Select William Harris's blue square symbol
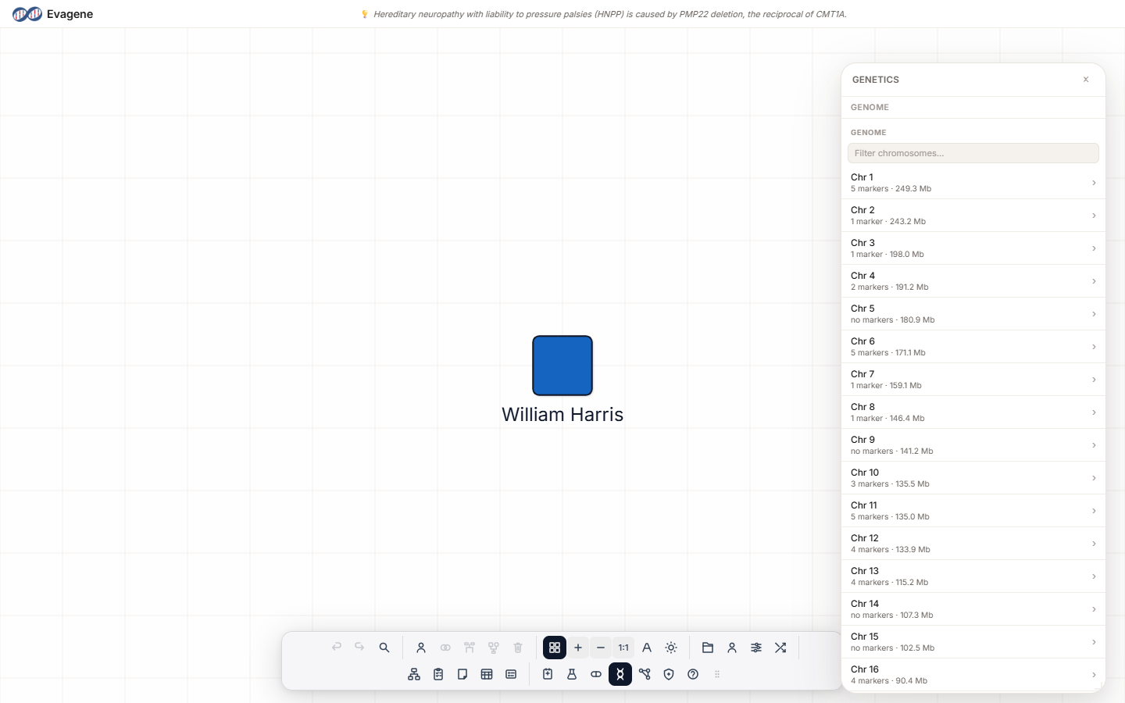Viewport: 1125px width, 703px height. pos(562,366)
